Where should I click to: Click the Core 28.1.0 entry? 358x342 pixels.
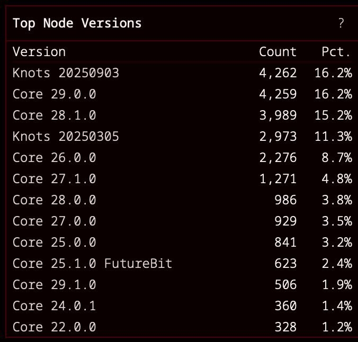pos(54,115)
